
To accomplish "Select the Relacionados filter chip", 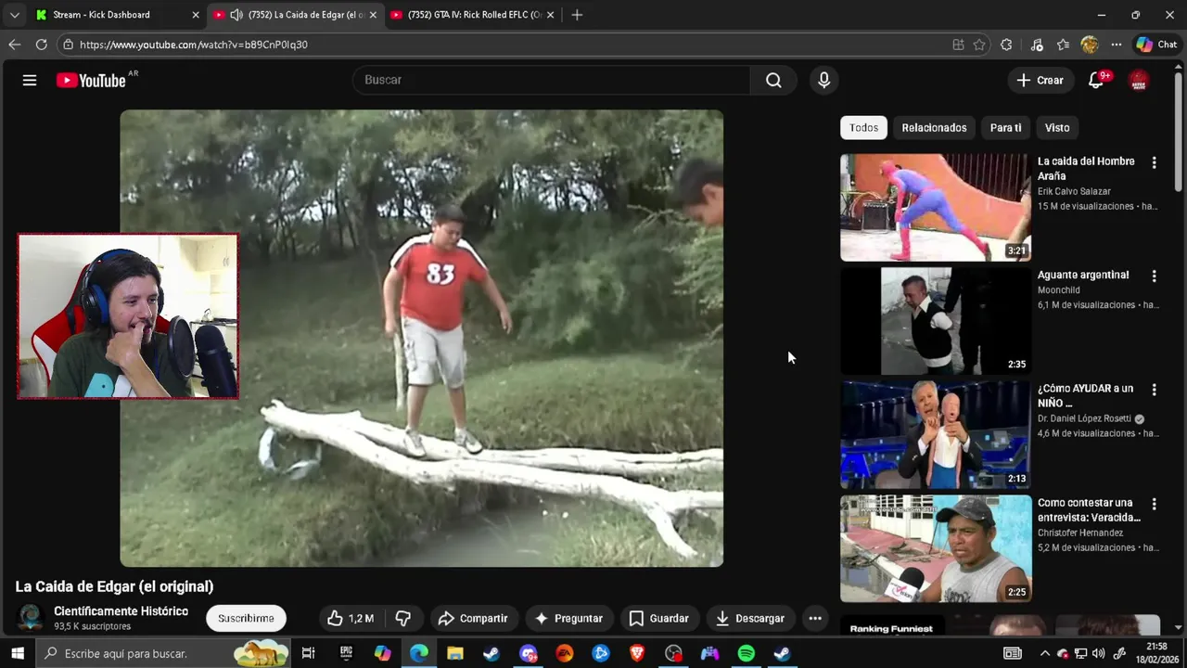I will click(934, 128).
